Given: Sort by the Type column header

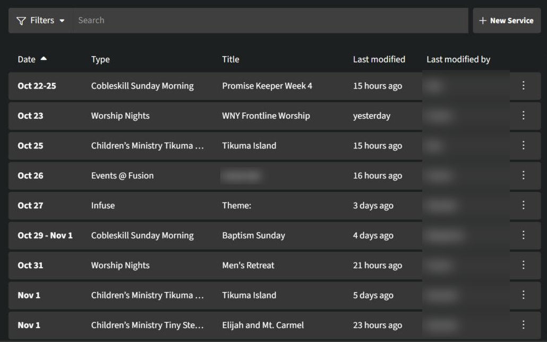Looking at the screenshot, I should pyautogui.click(x=100, y=59).
